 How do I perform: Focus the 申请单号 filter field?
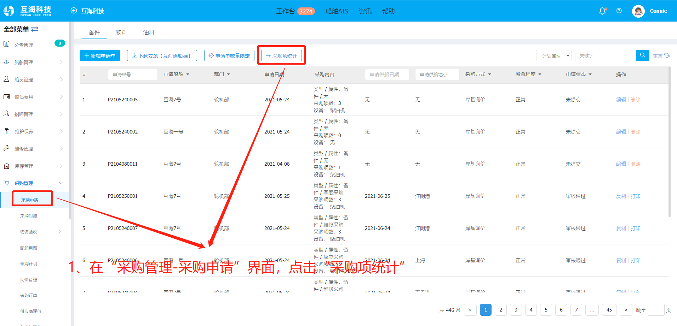coord(133,74)
